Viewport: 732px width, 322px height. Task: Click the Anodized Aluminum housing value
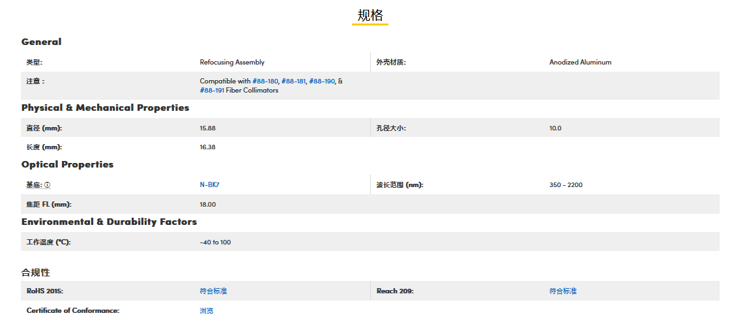point(580,63)
